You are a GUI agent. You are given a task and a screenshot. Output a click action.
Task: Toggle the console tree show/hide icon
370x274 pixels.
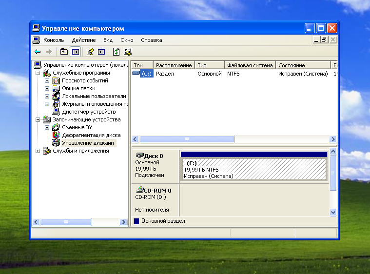(76, 52)
